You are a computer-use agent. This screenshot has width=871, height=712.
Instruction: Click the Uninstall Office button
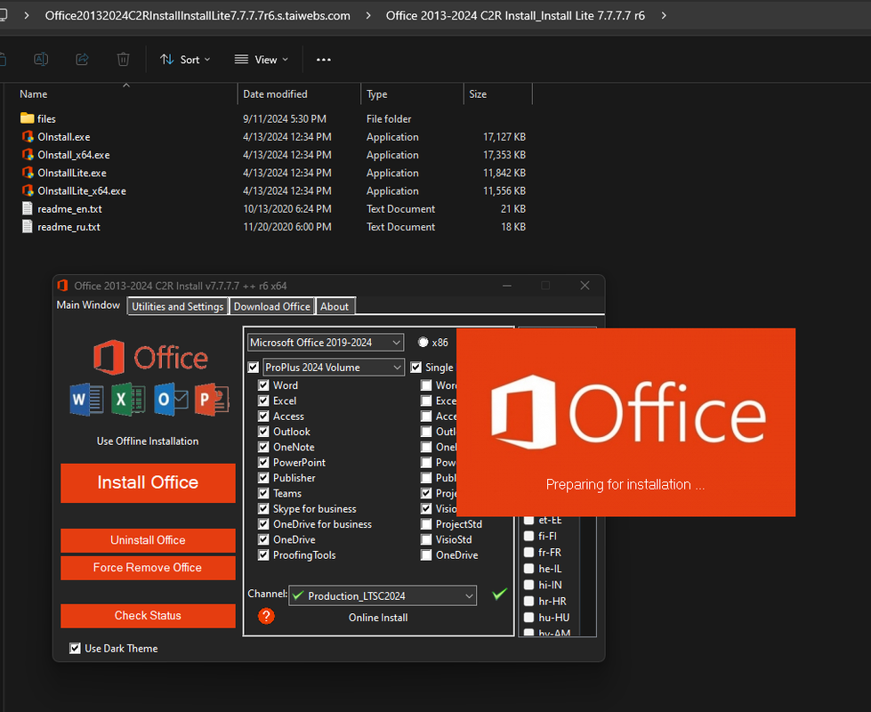pos(148,540)
